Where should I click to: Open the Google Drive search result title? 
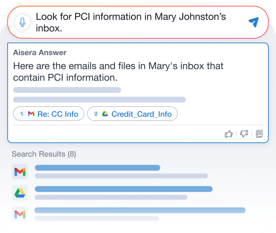click(123, 189)
